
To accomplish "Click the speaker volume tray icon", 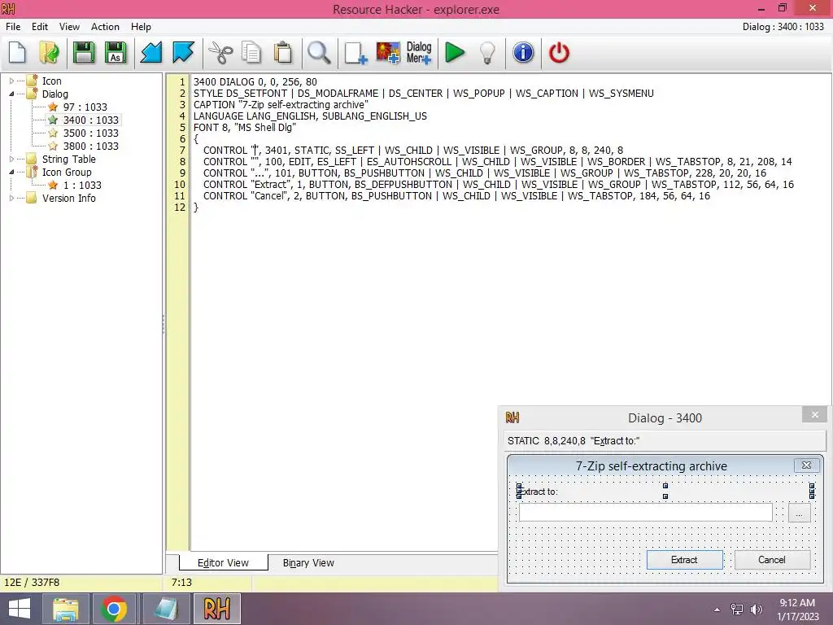I will pos(757,610).
